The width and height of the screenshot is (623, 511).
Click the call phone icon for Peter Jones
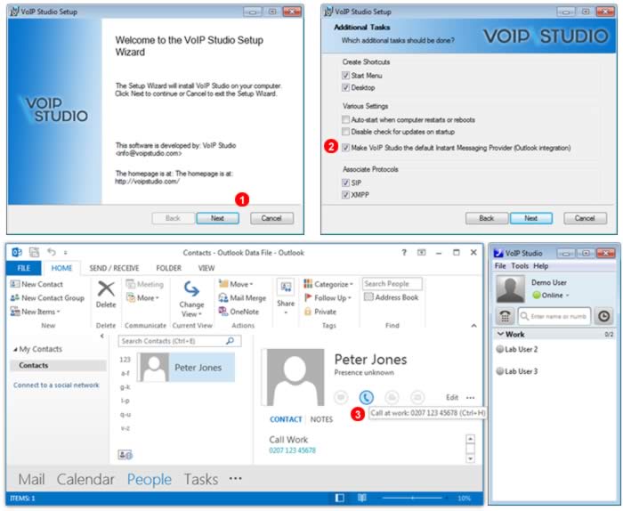tap(366, 397)
